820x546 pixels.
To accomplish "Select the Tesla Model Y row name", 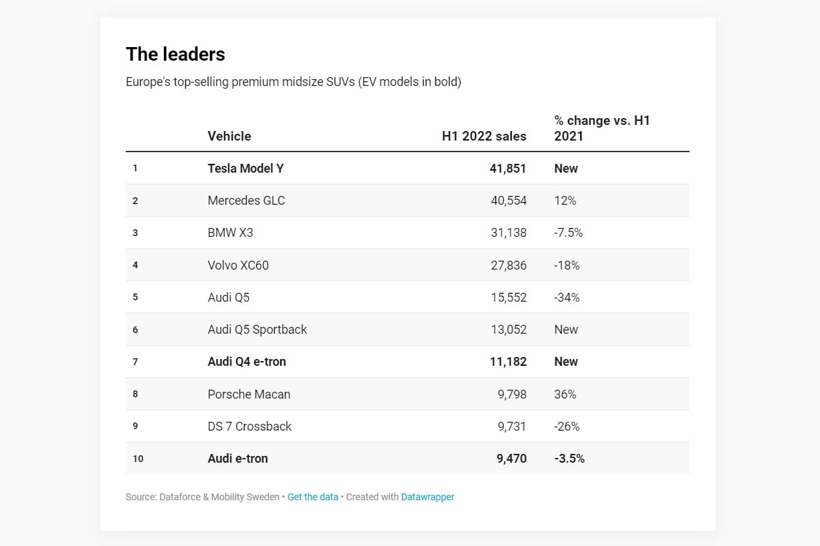I will click(x=245, y=169).
